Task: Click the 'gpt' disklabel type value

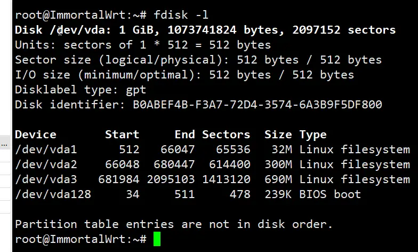Action: coord(135,90)
